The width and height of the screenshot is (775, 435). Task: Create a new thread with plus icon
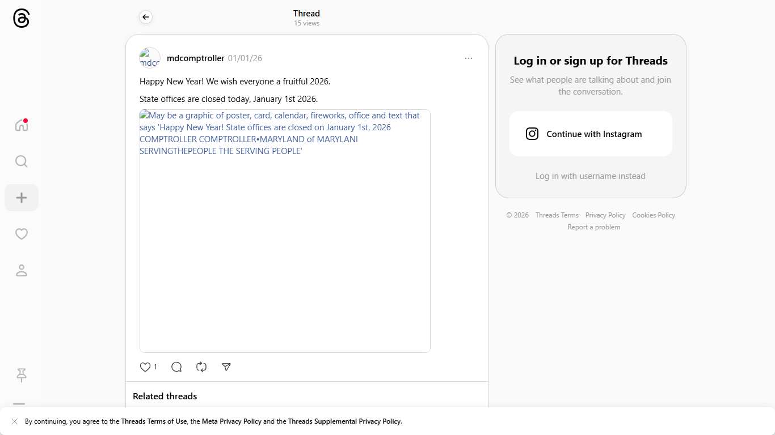coord(22,198)
